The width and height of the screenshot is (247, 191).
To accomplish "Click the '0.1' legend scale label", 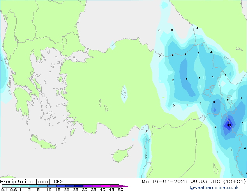I will pos(4,189).
